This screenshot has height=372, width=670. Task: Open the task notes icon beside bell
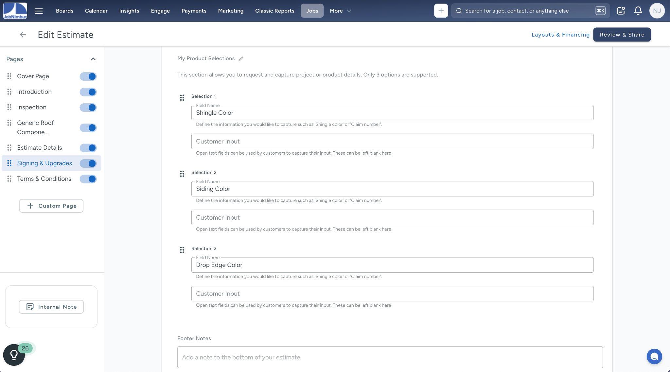pyautogui.click(x=621, y=11)
